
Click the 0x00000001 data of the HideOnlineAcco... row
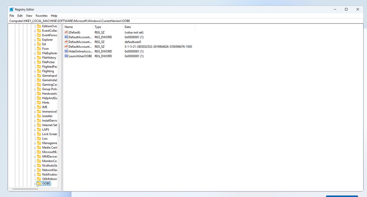(134, 51)
